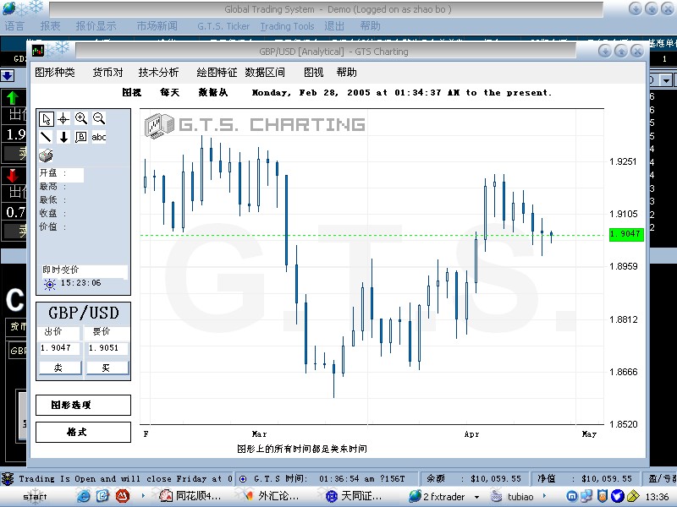
Task: Click the 出价 bid value 1.9047
Action: pyautogui.click(x=59, y=348)
